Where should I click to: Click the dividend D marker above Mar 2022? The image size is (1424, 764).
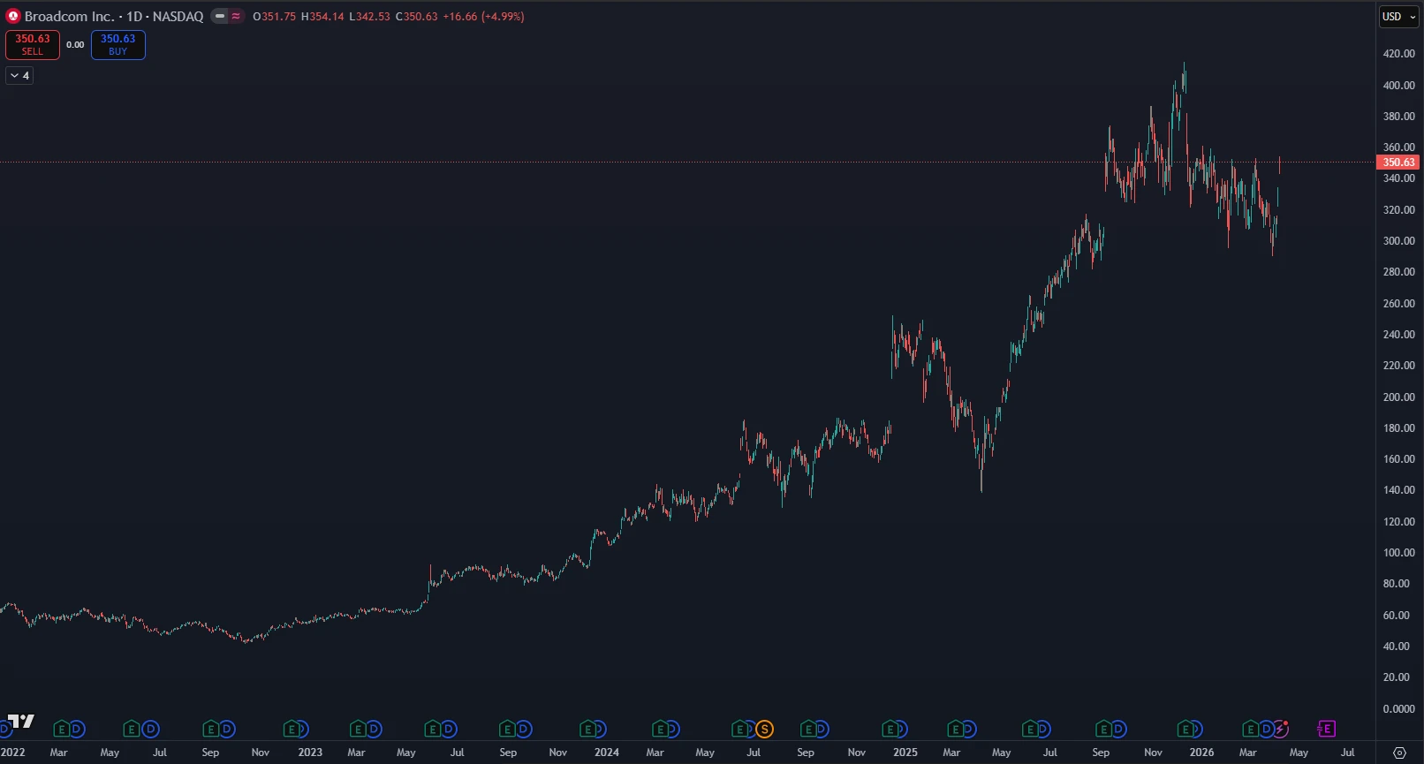coord(77,729)
